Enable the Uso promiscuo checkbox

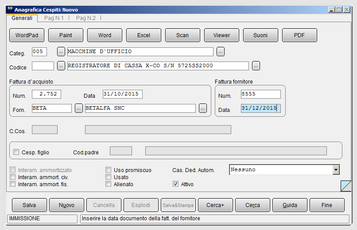(x=109, y=170)
